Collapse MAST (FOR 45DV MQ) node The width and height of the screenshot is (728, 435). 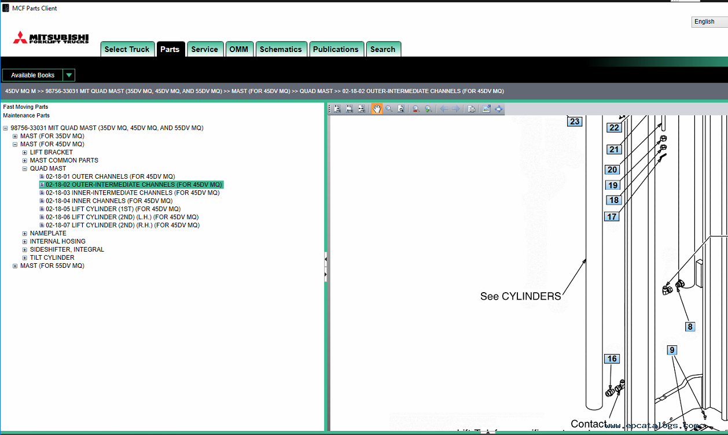[15, 144]
